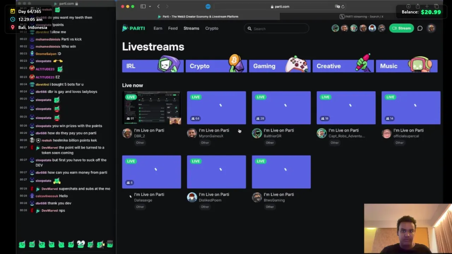The height and width of the screenshot is (254, 452).
Task: Expand the sidebar dropdown chevron in Safari
Action: 150,6
